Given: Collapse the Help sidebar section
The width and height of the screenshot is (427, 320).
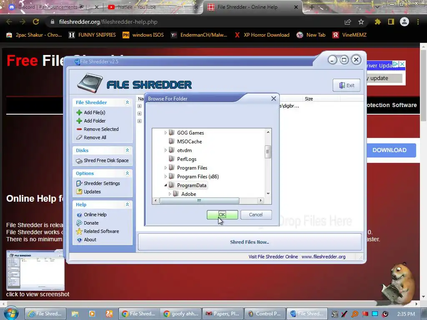Looking at the screenshot, I should click(x=127, y=204).
